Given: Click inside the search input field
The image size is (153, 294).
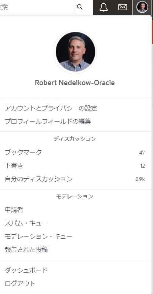Looking at the screenshot, I should 37,7.
